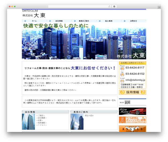
Task: Open the ホーム navigation tab
Action: click(34, 21)
